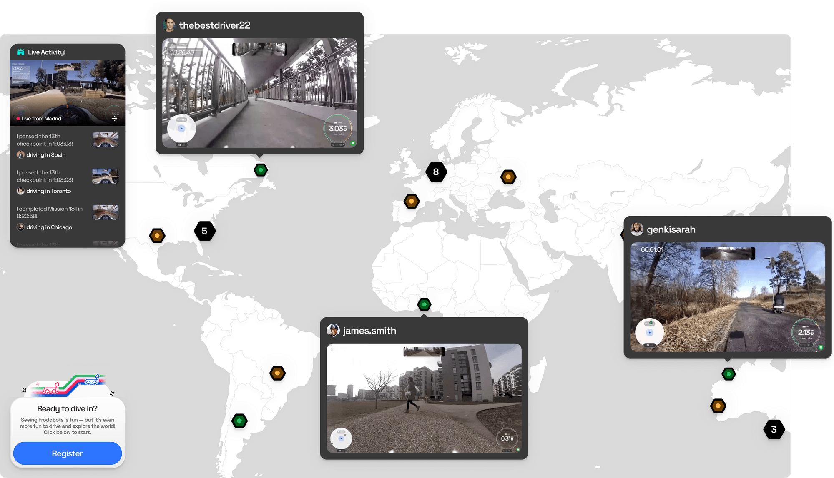Viewport: 834px width, 478px height.
Task: Select the orange marker in Eastern Europe
Action: (508, 177)
